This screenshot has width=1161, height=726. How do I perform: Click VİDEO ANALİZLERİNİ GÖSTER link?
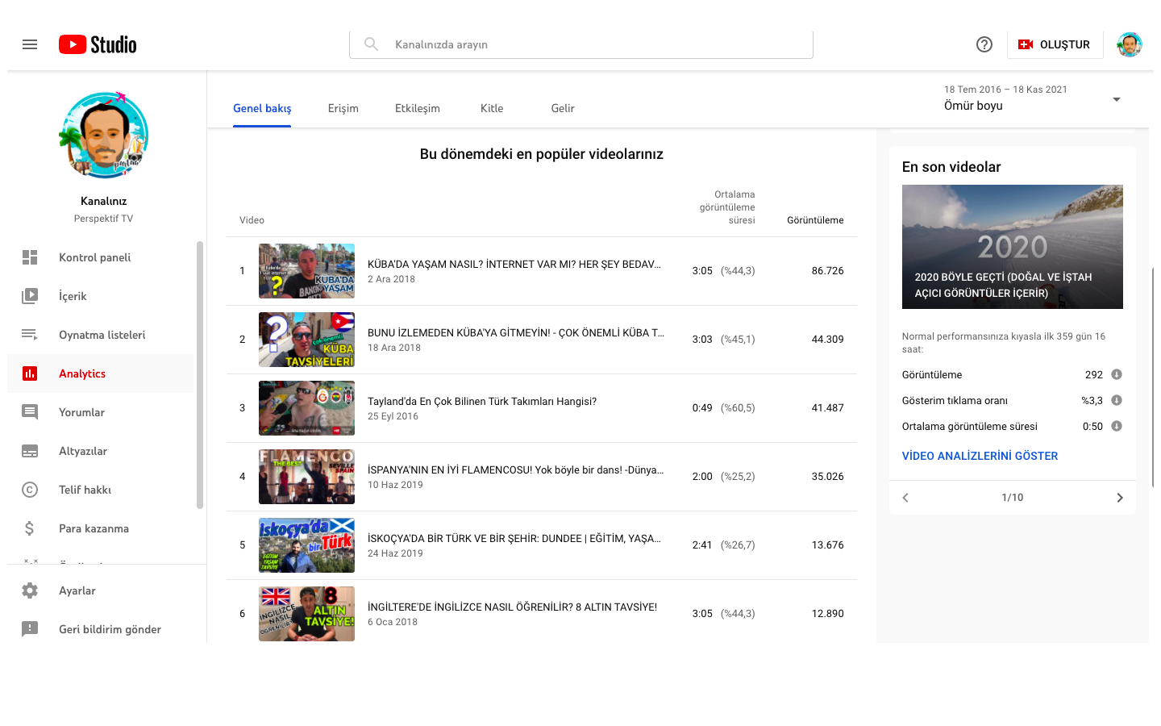coord(980,456)
